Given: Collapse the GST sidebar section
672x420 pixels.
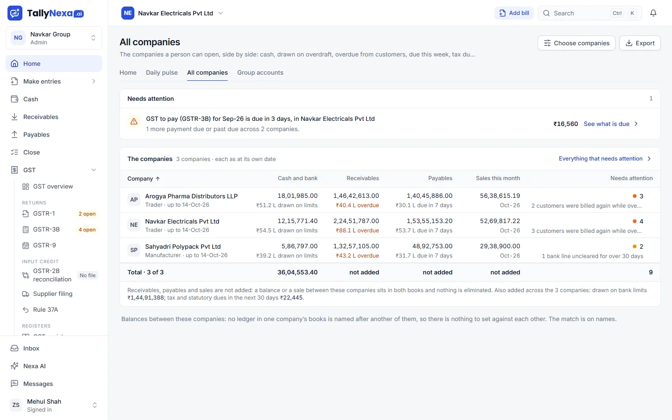Looking at the screenshot, I should point(54,170).
